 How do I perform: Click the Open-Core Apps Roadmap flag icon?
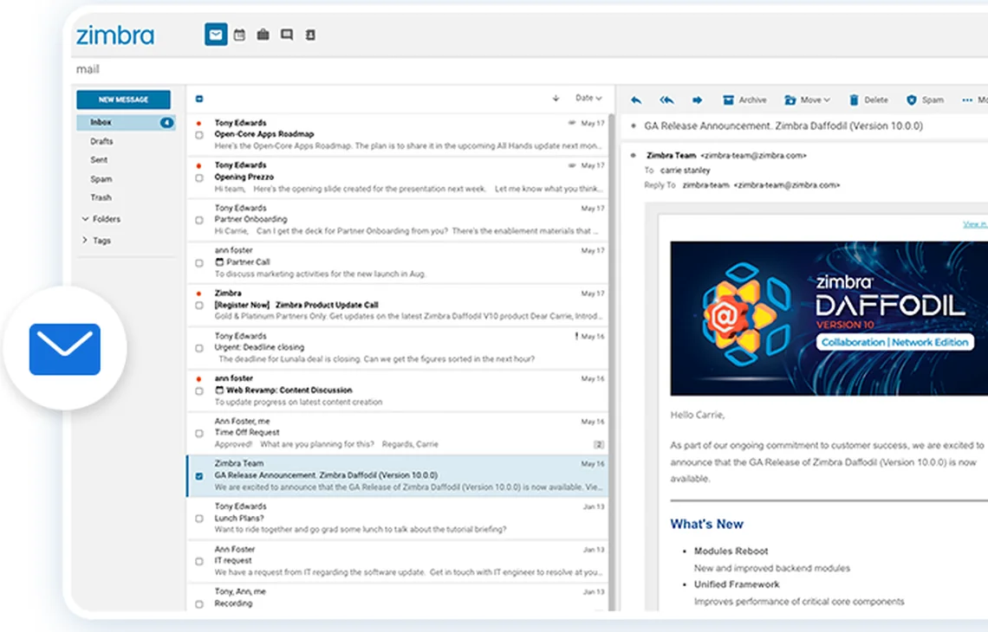tap(572, 123)
